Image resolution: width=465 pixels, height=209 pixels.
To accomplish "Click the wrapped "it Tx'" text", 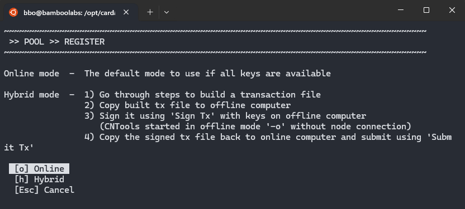I will 18,148.
